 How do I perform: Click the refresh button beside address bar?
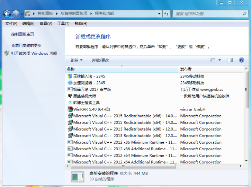[x=167, y=14]
